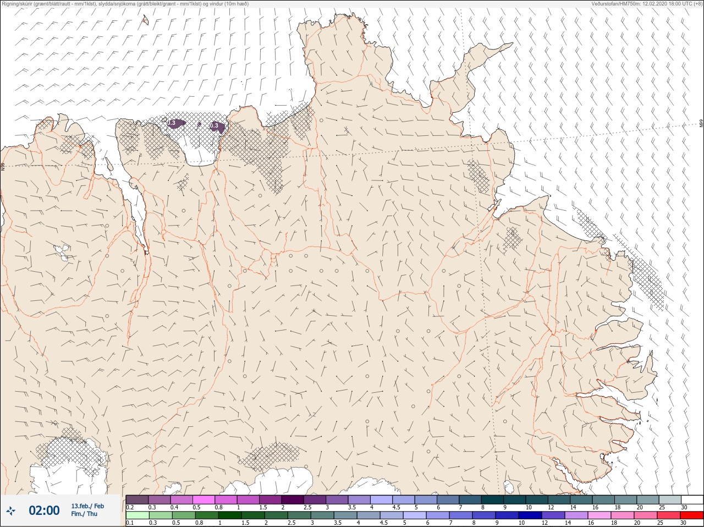Click the upper legend value label 4.5
This screenshot has width=704, height=527.
pos(396,507)
